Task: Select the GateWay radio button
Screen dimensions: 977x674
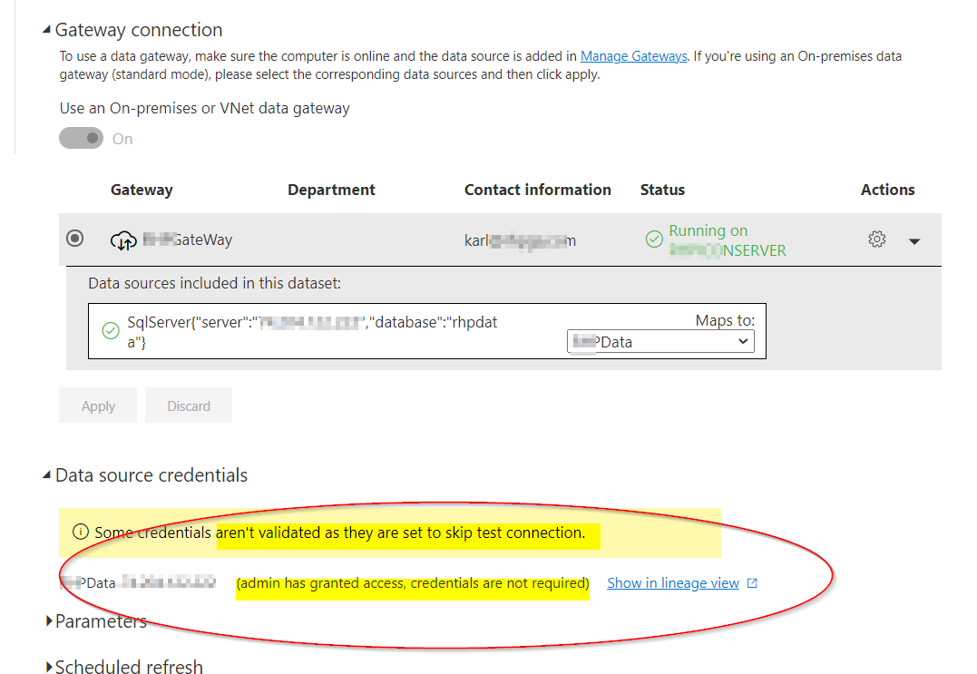Action: tap(74, 239)
